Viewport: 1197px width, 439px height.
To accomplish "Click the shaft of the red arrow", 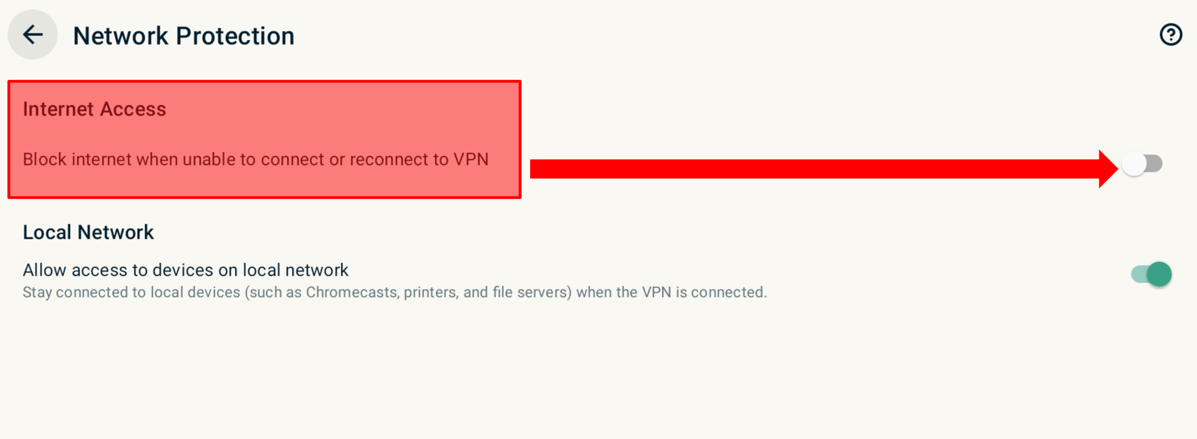I will pyautogui.click(x=814, y=169).
